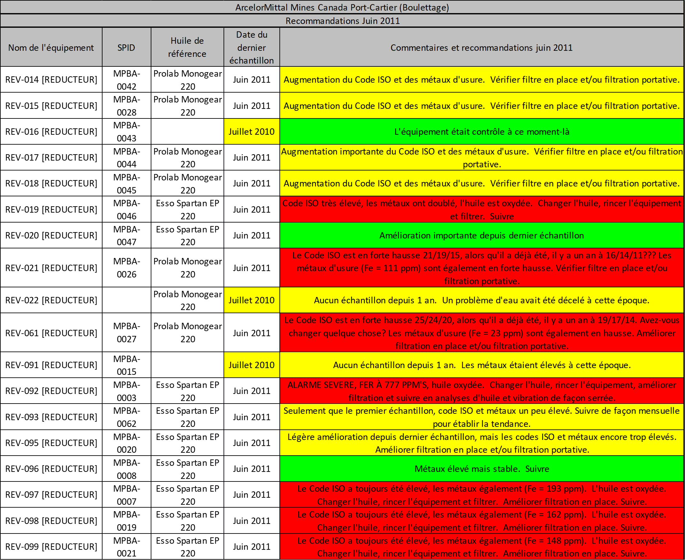
Task: Select the REV-061 [REDUCTEUR] cell
Action: 51,333
